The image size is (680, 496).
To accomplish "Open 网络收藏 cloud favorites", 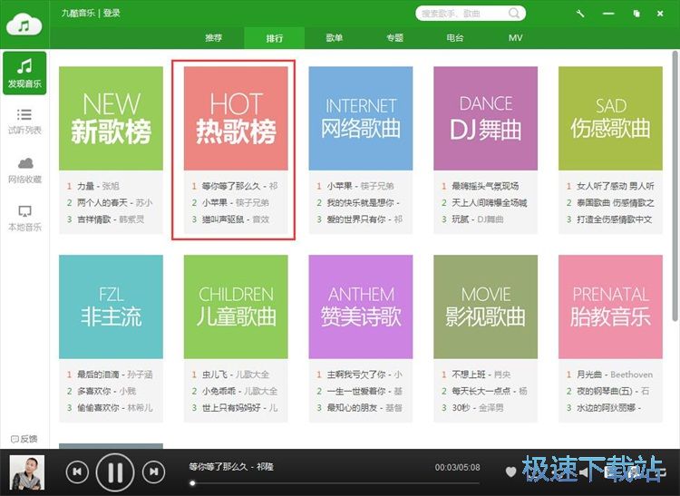I will click(x=24, y=170).
